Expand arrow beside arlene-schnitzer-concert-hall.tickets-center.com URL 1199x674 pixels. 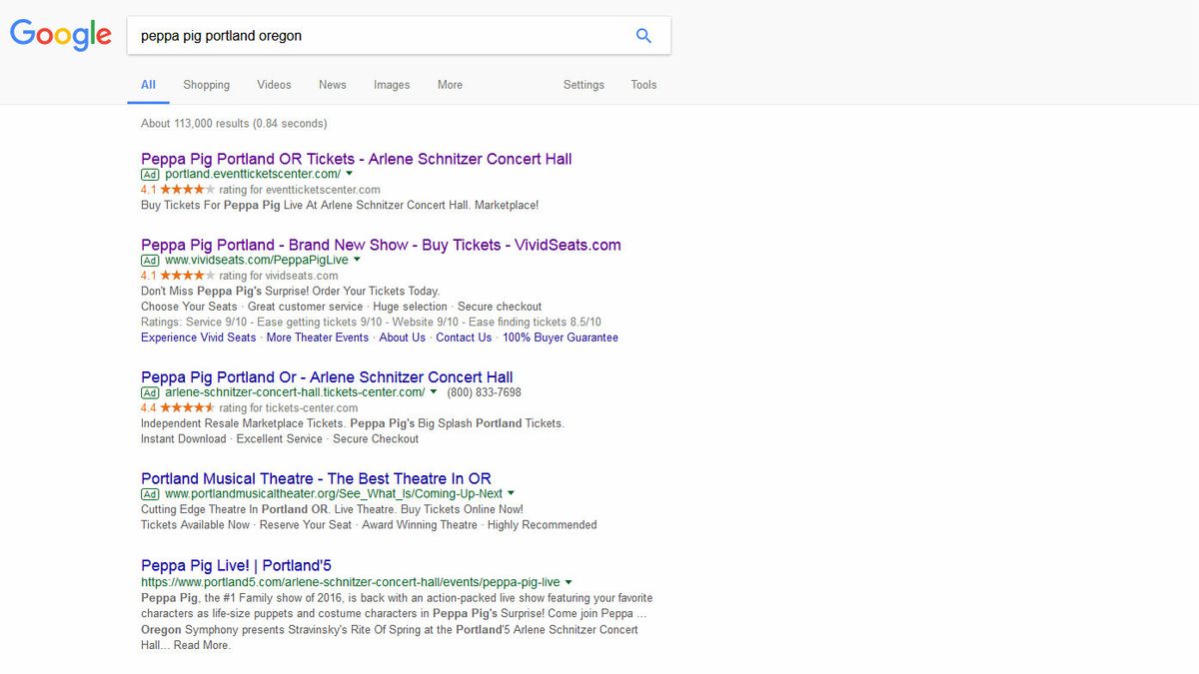(x=434, y=393)
